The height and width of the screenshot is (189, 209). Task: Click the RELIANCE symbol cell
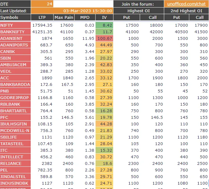[15, 163]
